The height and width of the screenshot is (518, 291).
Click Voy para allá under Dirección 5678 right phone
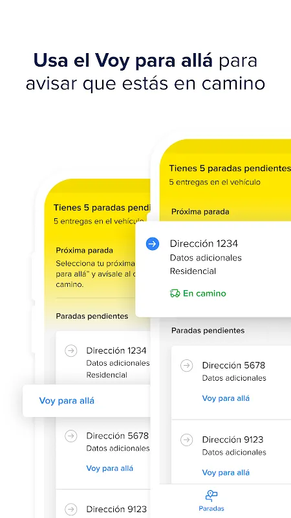tap(226, 398)
